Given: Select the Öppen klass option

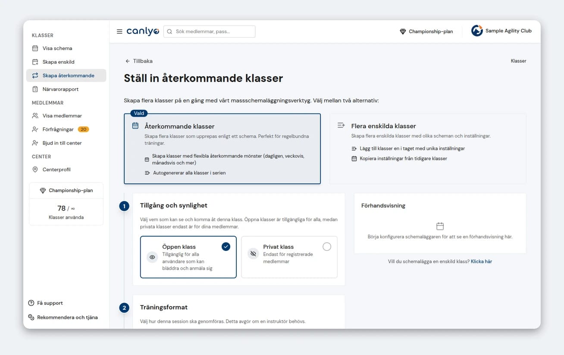Looking at the screenshot, I should tap(188, 257).
